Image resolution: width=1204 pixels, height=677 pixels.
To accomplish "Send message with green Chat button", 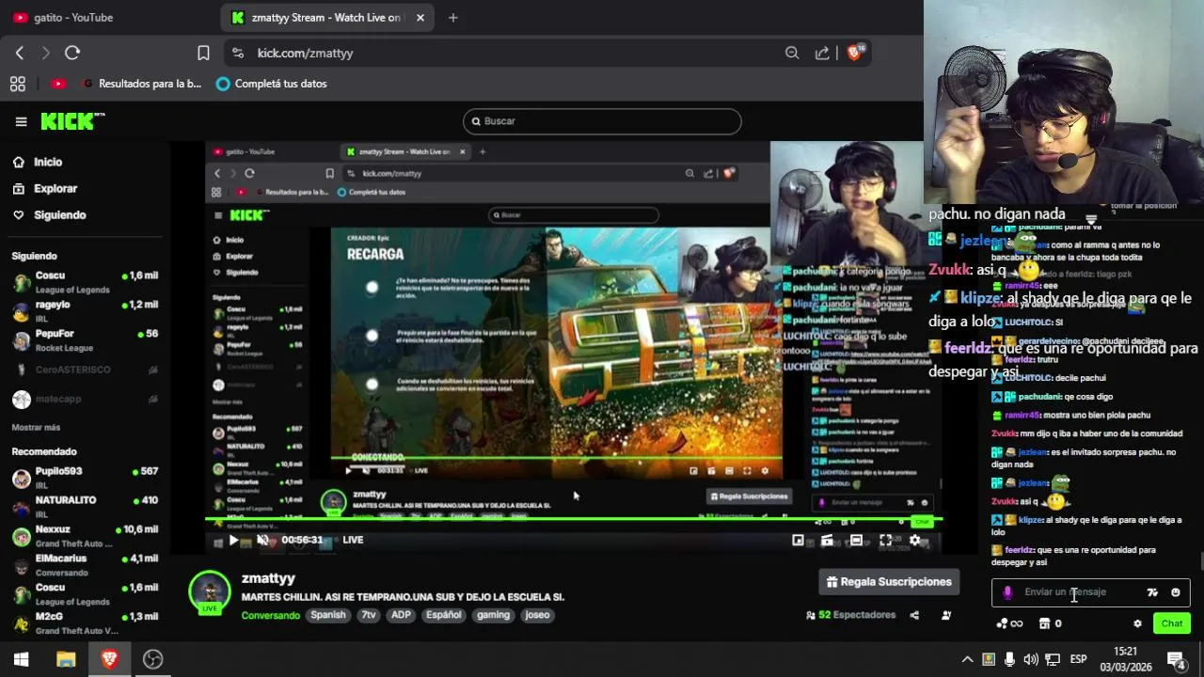I will tap(1172, 623).
